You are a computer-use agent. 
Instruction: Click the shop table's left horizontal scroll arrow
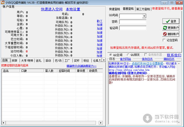pyautogui.click(x=4, y=123)
